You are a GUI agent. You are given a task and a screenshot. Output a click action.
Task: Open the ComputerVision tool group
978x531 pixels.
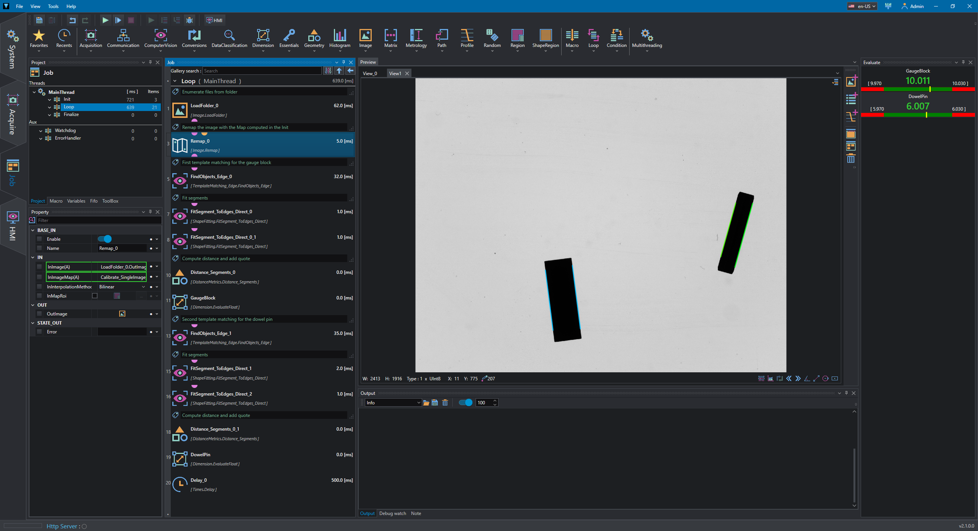point(160,39)
